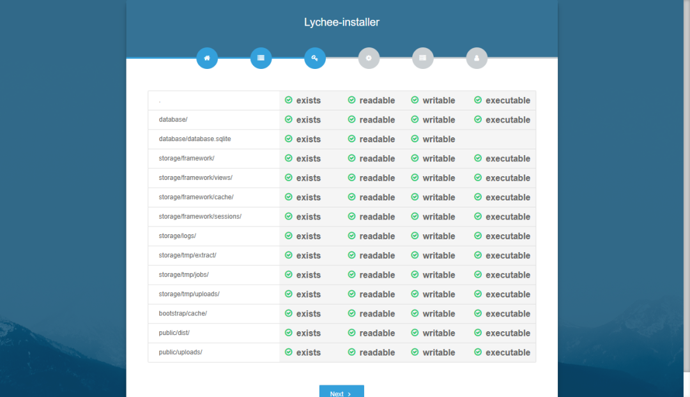Select the 'storage/framework/cache/' path text
The width and height of the screenshot is (690, 397).
coord(196,197)
